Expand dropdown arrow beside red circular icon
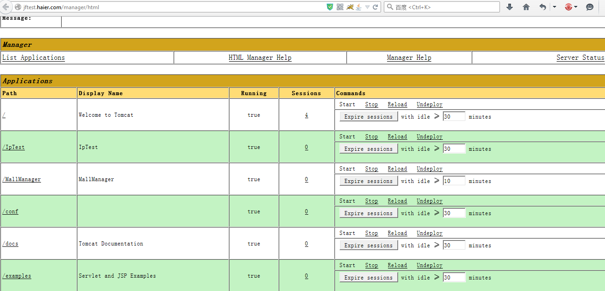The width and height of the screenshot is (605, 291). point(576,7)
